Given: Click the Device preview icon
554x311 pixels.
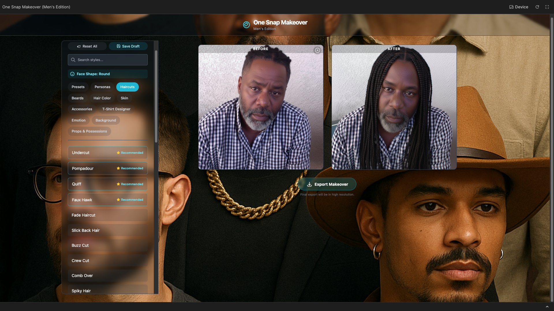Looking at the screenshot, I should (x=511, y=7).
